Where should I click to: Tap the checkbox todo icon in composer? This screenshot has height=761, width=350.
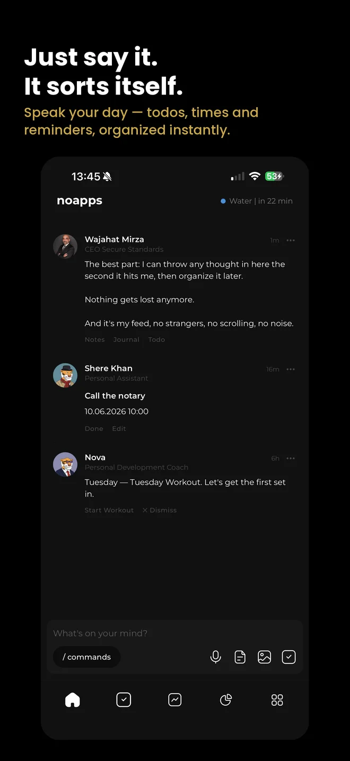coord(288,657)
